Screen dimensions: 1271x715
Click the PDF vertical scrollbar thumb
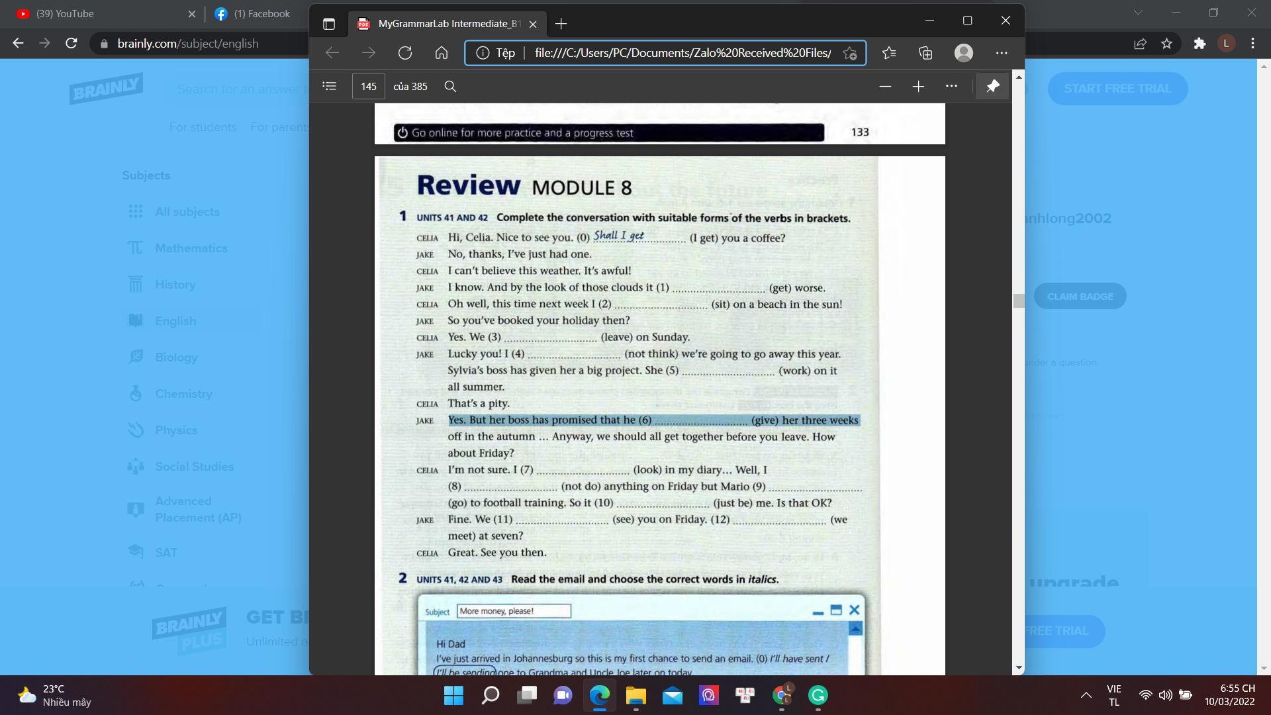(1019, 301)
